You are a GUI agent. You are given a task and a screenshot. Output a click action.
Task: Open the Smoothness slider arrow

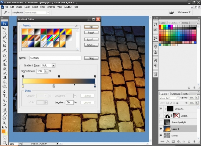click(x=46, y=71)
